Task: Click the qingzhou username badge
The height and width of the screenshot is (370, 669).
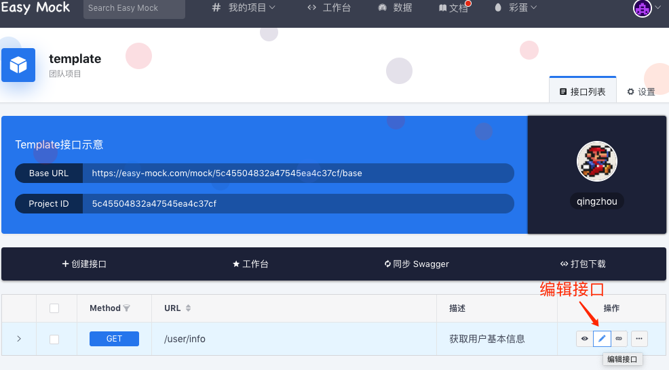Action: tap(596, 201)
